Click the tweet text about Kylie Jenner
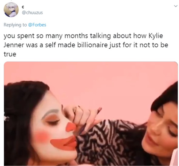Viewport: 179px width, 166px height. click(86, 45)
